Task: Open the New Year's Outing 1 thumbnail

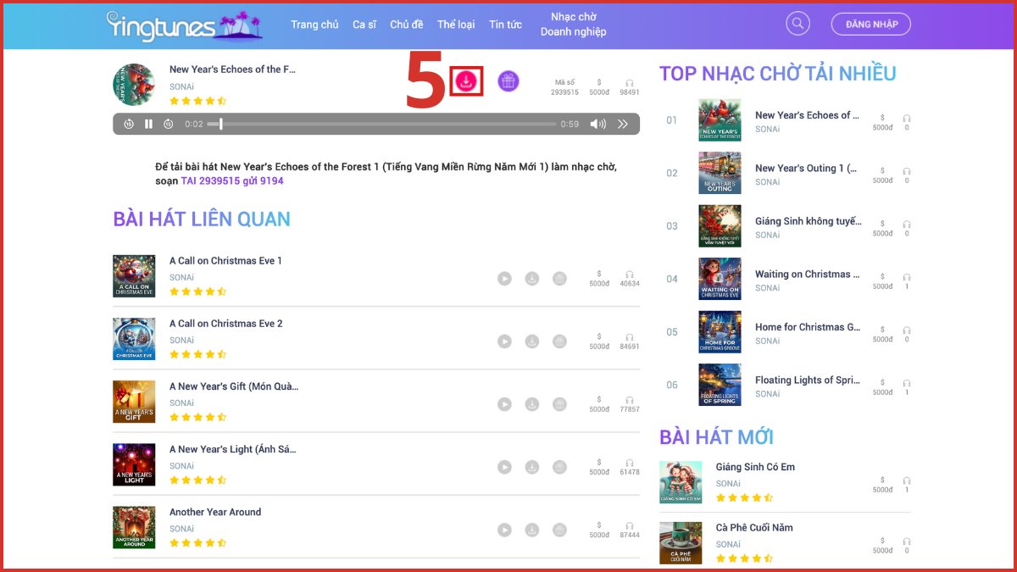Action: point(719,172)
